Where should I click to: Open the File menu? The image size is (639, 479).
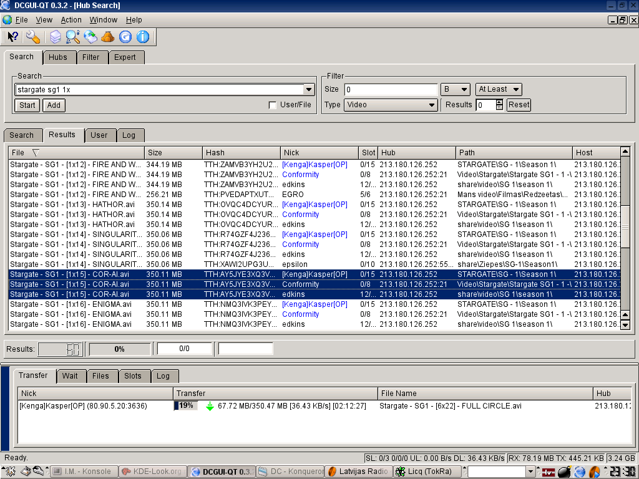click(x=22, y=19)
